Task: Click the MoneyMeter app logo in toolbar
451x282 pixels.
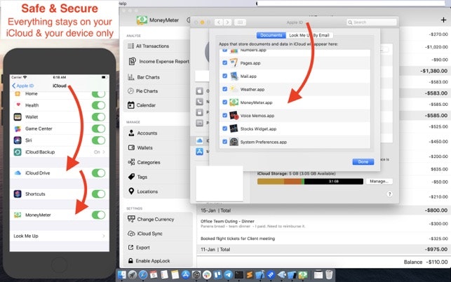Action: click(x=142, y=20)
